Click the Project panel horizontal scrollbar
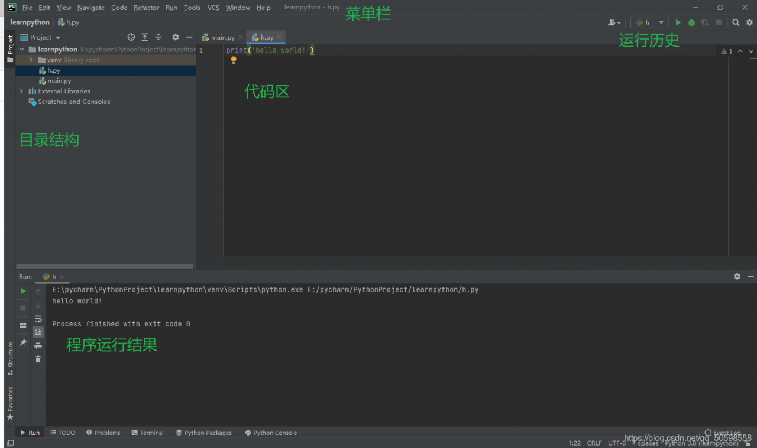This screenshot has width=757, height=448. [105, 267]
